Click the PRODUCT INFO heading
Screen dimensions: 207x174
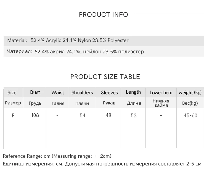click(x=104, y=15)
